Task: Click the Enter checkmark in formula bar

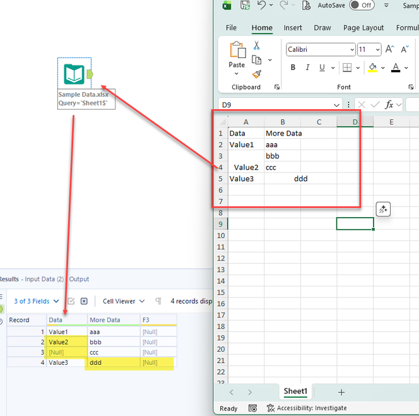Action: [375, 105]
